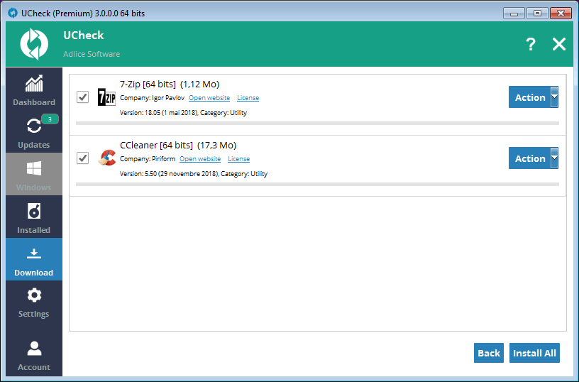The width and height of the screenshot is (579, 382).
Task: Select the Windows logo sidebar icon
Action: [x=33, y=169]
